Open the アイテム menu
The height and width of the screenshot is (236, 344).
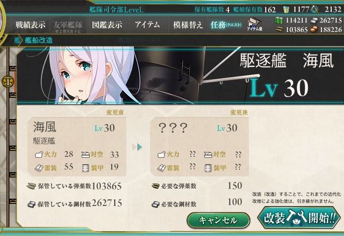pos(147,25)
